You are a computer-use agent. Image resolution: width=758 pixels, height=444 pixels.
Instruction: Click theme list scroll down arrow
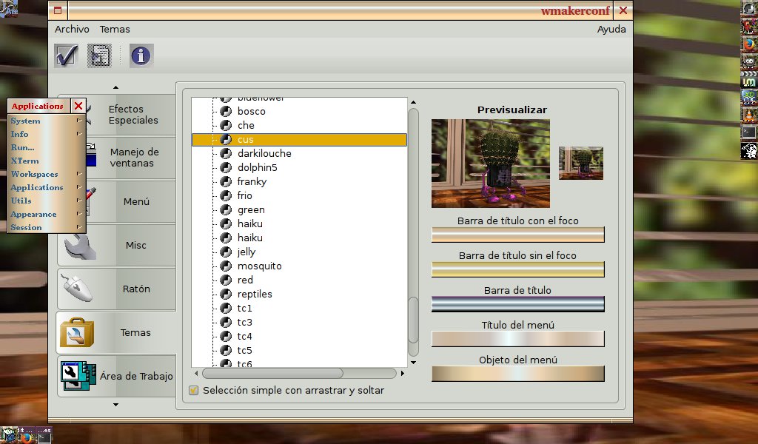pos(413,363)
